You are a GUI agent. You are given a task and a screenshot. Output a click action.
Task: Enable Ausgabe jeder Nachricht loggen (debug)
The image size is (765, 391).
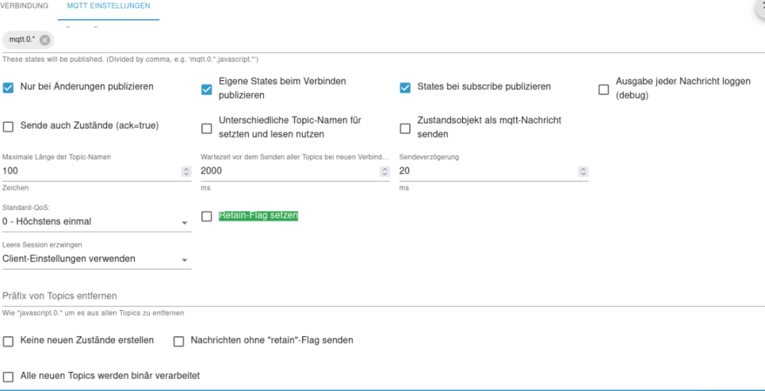604,89
